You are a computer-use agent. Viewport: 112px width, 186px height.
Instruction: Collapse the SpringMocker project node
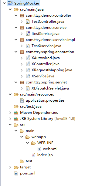pyautogui.click(x=4, y=3)
